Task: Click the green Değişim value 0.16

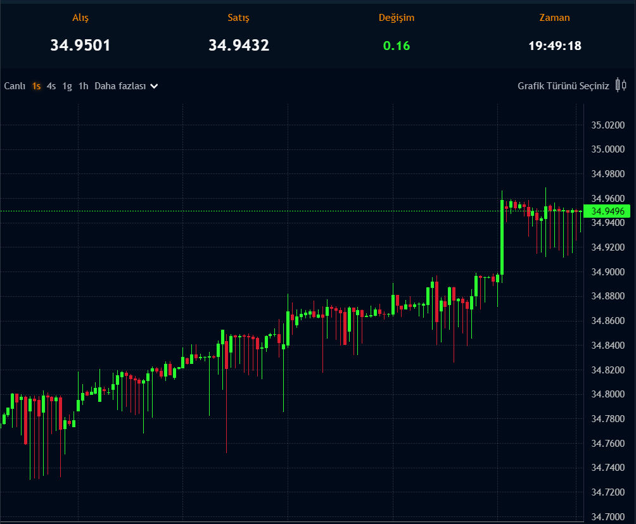Action: (397, 45)
